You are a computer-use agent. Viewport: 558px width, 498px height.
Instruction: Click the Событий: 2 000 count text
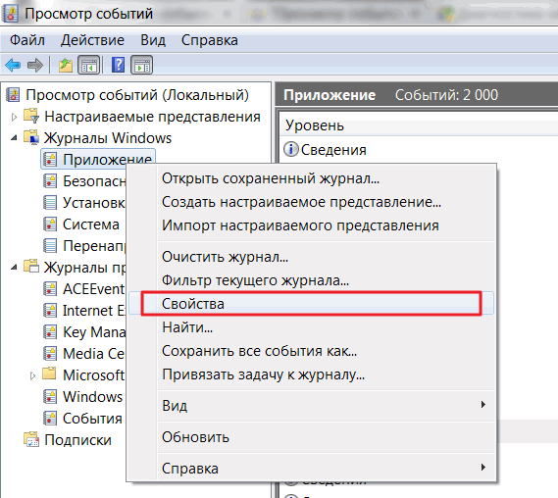[446, 95]
